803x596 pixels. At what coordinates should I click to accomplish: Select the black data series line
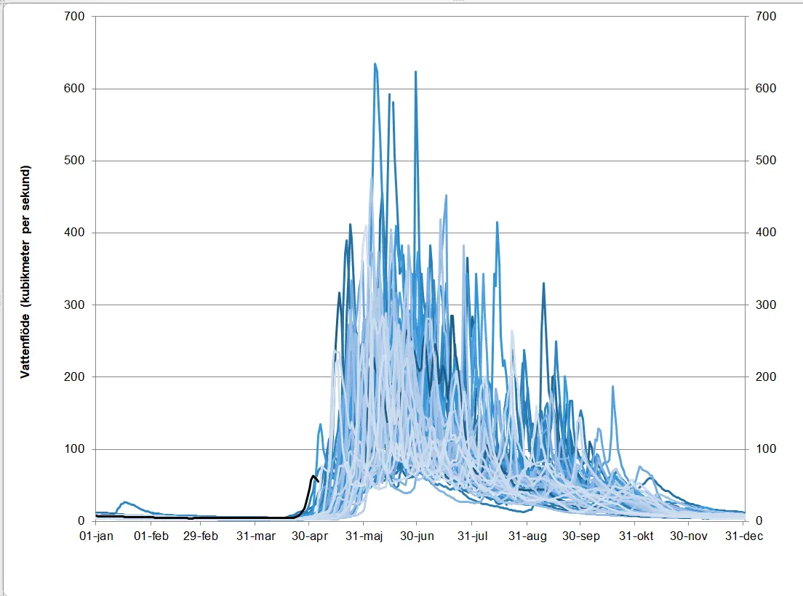[307, 494]
